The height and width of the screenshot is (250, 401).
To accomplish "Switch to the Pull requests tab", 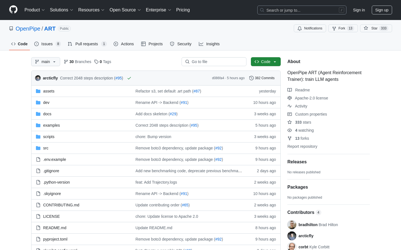I will coord(87,44).
